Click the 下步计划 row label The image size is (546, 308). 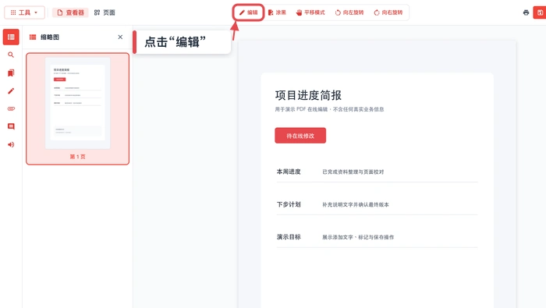289,204
